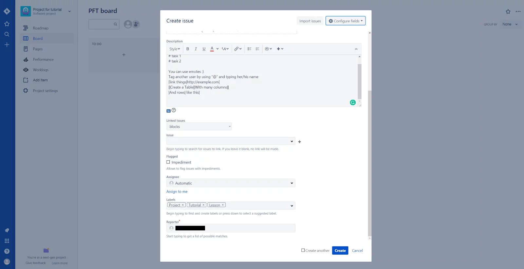This screenshot has height=269, width=524.
Task: Remove the Tutorial label
Action: tap(203, 205)
